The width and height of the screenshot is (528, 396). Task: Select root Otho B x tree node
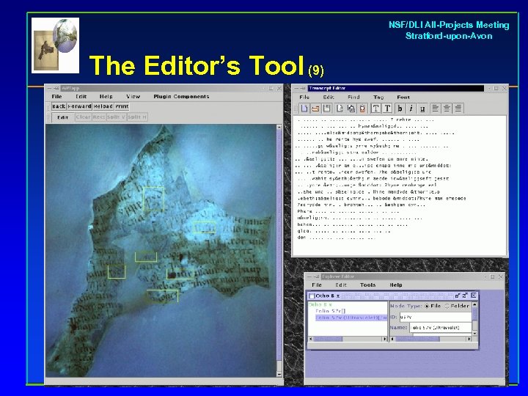(320, 304)
